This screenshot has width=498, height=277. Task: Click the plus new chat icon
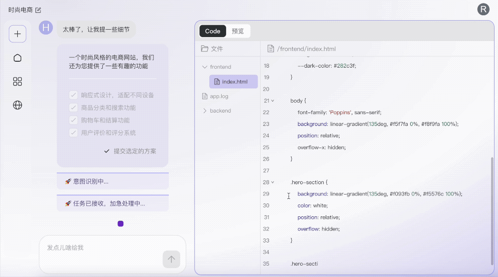click(x=17, y=34)
